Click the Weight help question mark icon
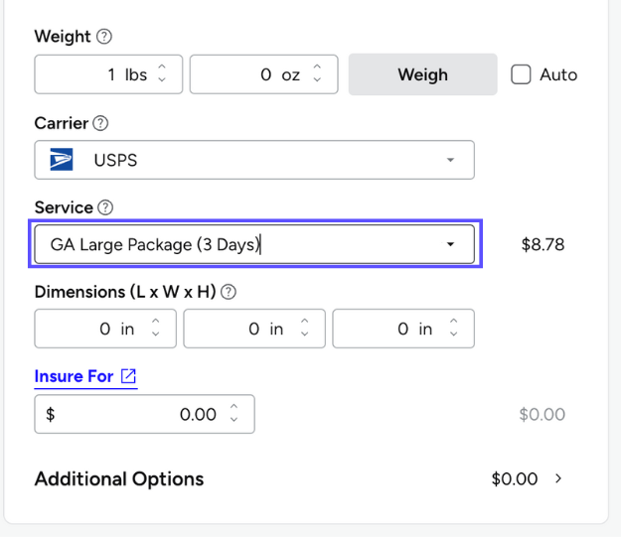Viewport: 621px width, 537px height. click(104, 37)
